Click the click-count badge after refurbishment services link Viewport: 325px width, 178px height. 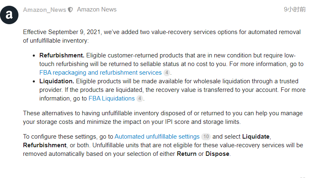pyautogui.click(x=166, y=73)
